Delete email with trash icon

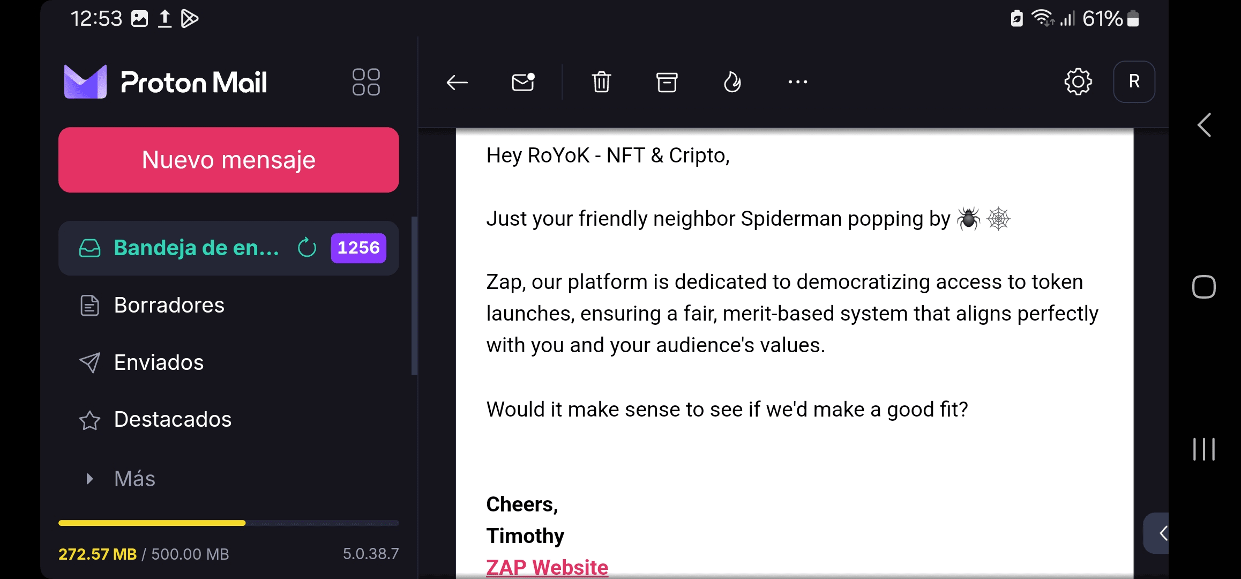601,82
